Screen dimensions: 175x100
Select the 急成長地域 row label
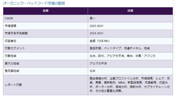[12, 71]
